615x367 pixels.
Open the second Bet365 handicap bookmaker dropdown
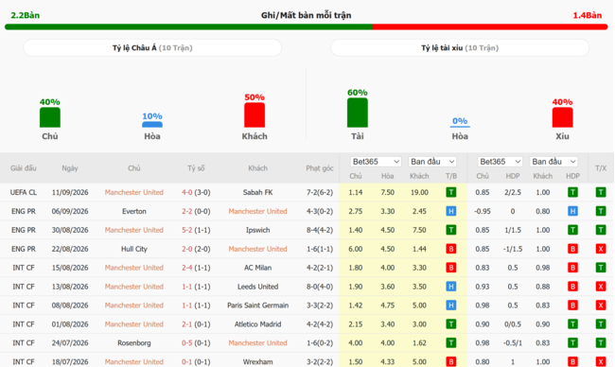pyautogui.click(x=501, y=162)
